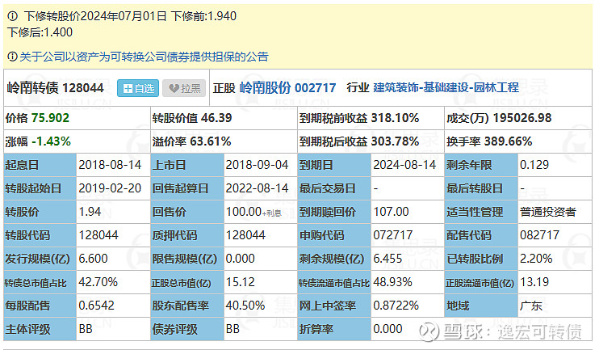
Task: Select the 已转股比例 value 2.20%
Action: coord(536,259)
